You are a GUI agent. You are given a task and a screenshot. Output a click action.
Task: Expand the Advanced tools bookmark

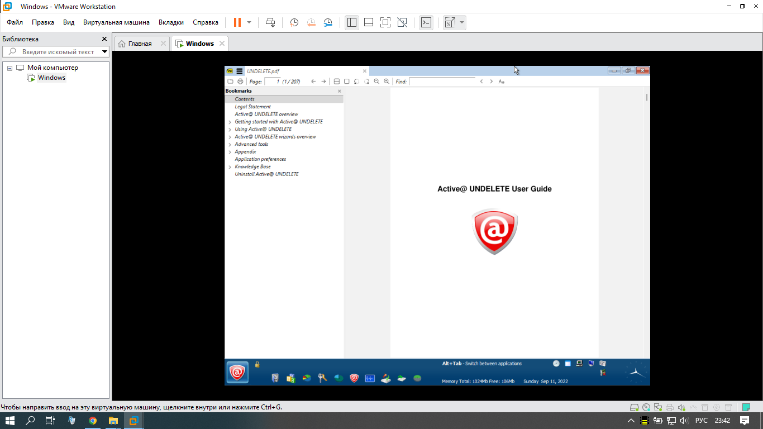click(x=230, y=144)
